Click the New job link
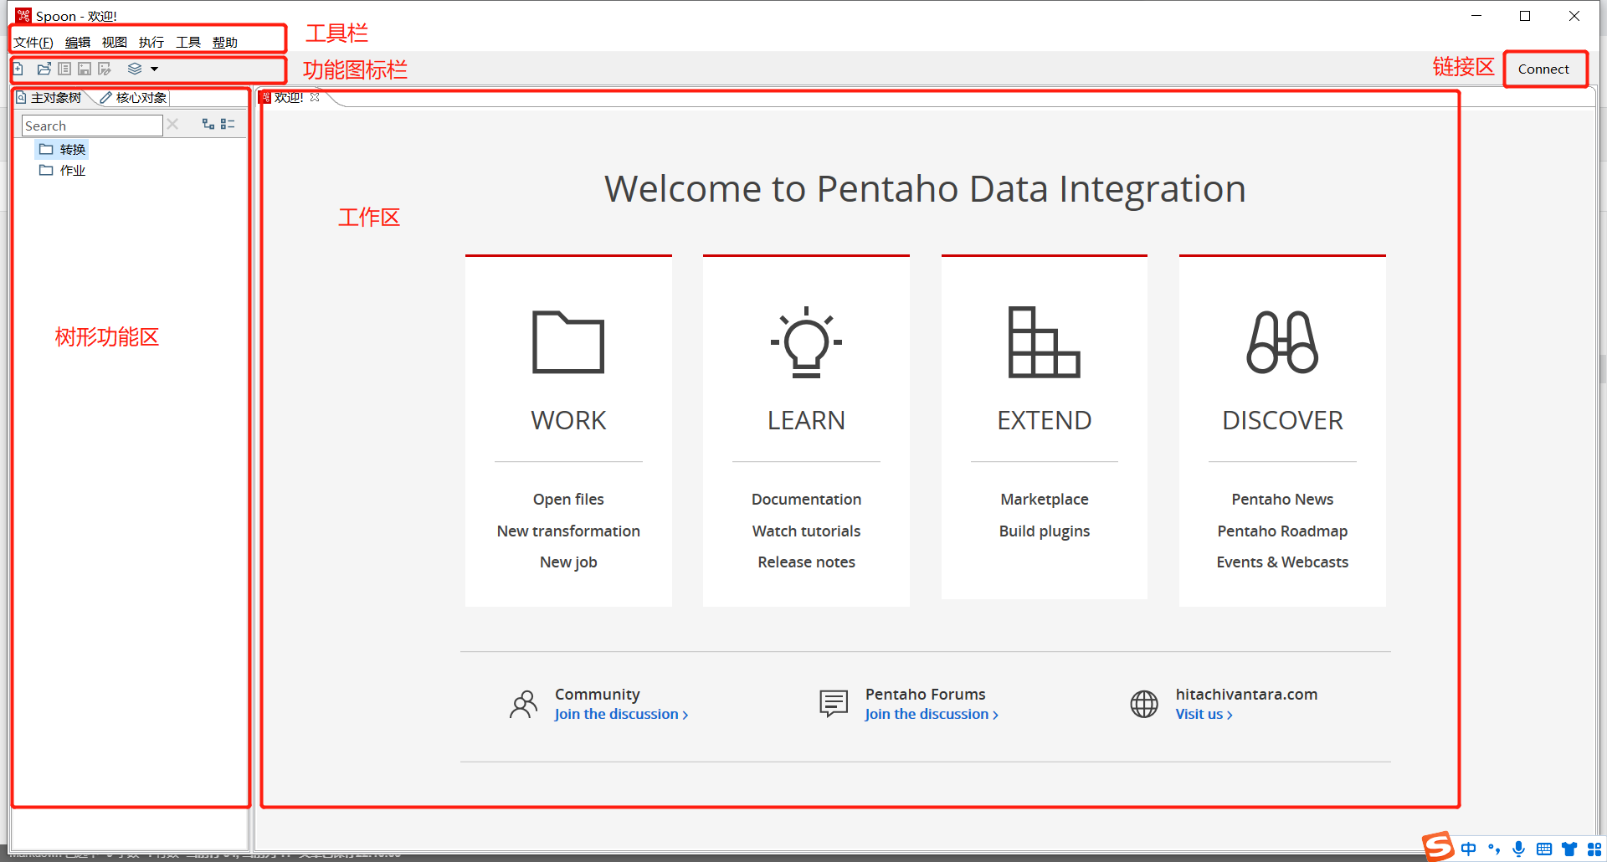 point(568,562)
